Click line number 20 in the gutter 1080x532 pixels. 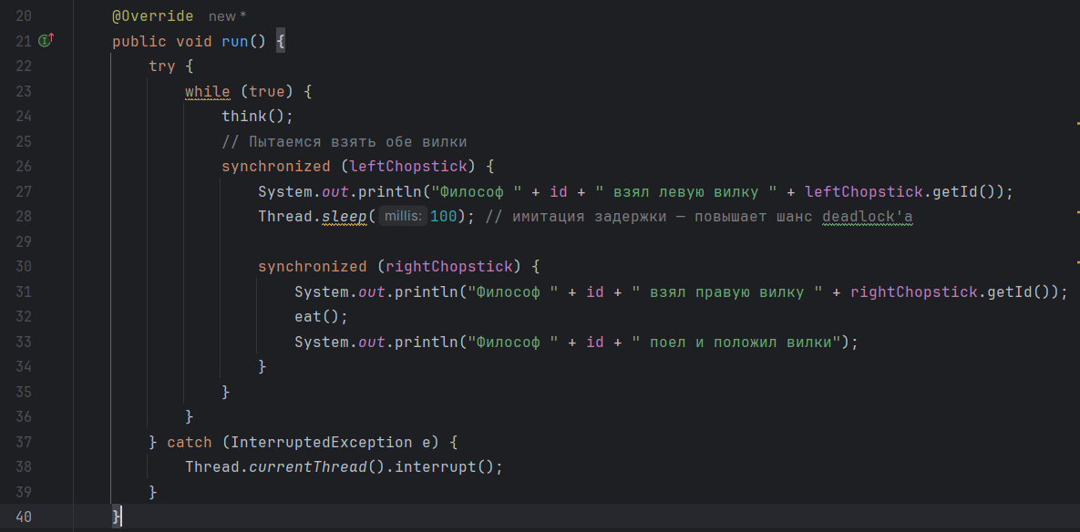[23, 15]
